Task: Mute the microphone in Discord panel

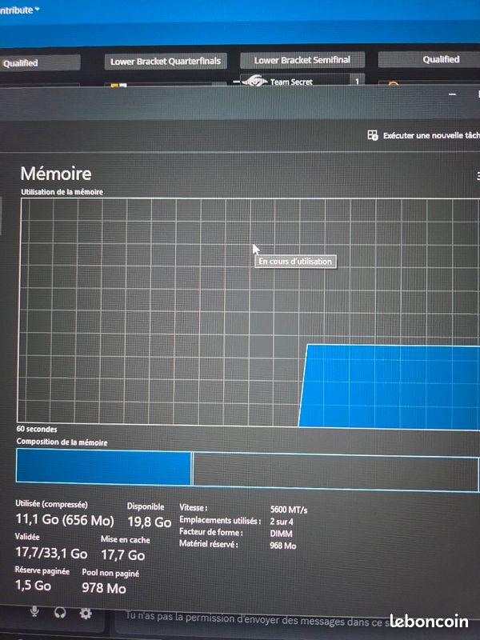Action: point(35,611)
